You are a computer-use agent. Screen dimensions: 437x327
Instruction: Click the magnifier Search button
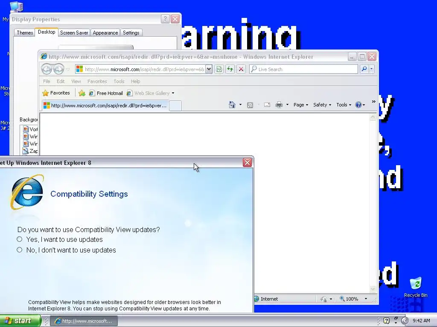point(364,69)
